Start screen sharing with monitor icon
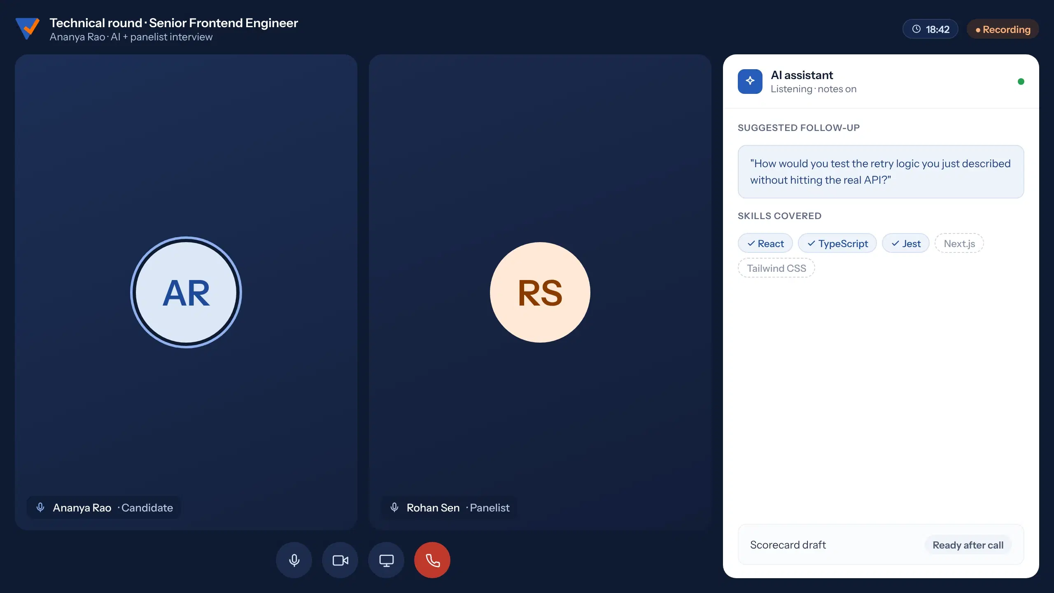 pos(386,560)
